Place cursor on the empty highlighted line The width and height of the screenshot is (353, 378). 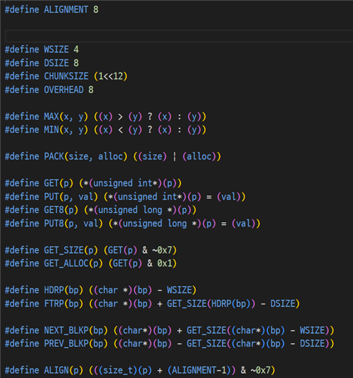179,36
